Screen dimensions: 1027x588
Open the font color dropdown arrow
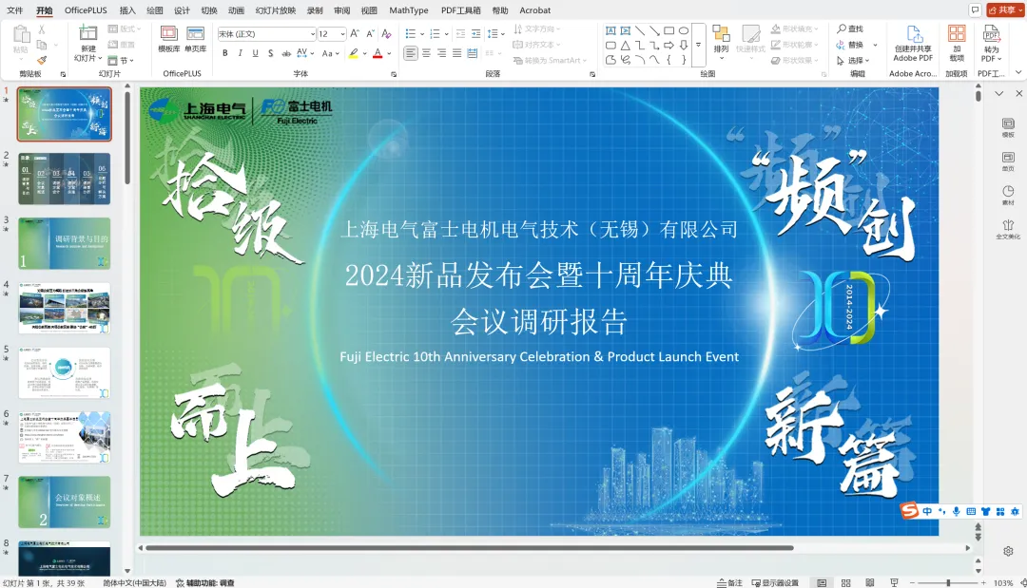click(389, 53)
